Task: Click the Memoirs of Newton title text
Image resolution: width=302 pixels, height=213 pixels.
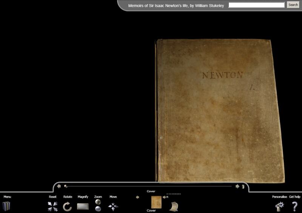Action: (177, 6)
